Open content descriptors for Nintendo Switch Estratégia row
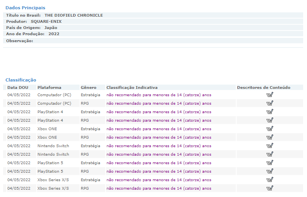Viewport: 307px width, 197px height. tap(269, 146)
